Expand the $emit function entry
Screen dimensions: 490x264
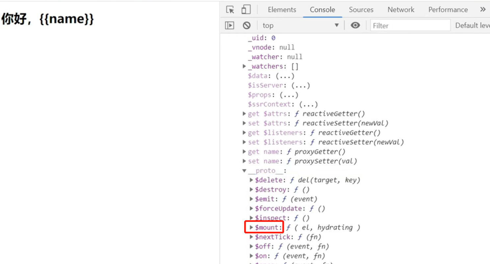[x=252, y=199]
